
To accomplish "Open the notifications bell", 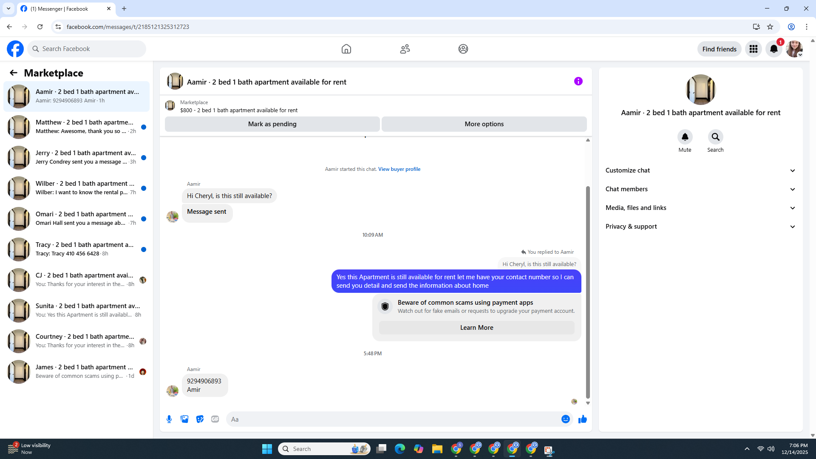I will 773,49.
